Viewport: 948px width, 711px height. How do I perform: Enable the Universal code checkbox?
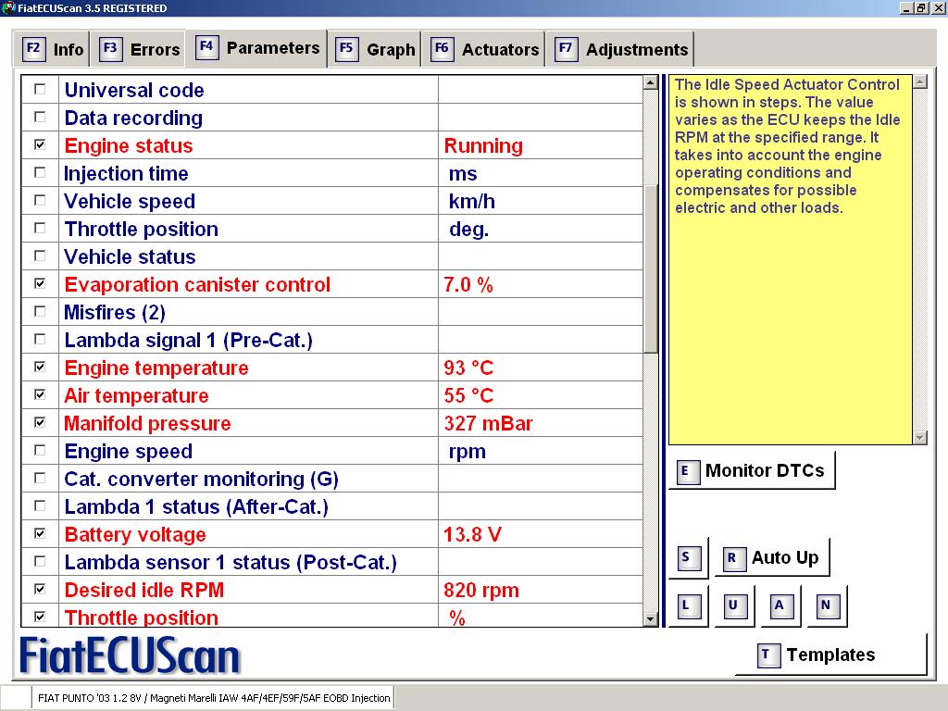[40, 90]
